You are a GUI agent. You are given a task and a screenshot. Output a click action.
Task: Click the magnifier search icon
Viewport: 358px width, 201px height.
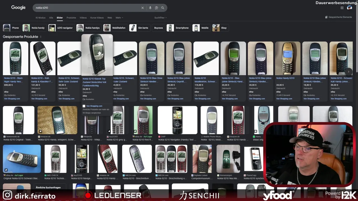163,8
